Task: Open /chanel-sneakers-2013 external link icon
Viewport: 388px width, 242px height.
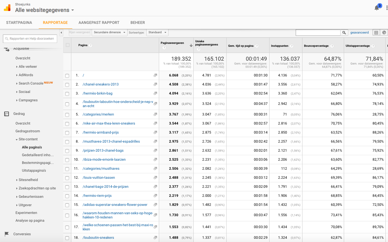Action: [155, 84]
